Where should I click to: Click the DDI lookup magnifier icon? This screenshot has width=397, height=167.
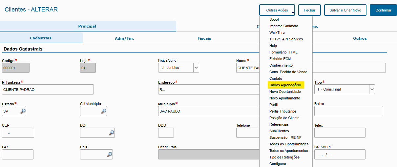click(x=111, y=133)
